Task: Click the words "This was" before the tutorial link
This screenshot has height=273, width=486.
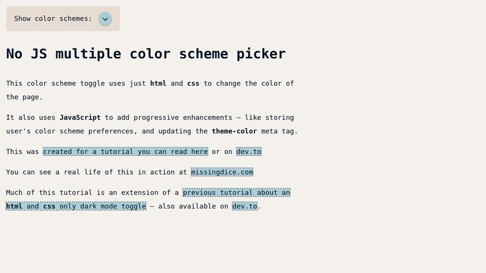Action: (22, 152)
